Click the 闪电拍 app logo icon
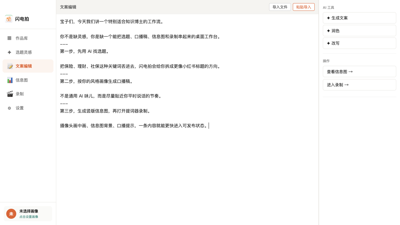The width and height of the screenshot is (400, 225). 9,19
